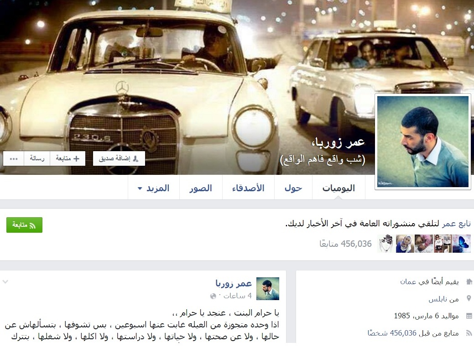Image resolution: width=474 pixels, height=352 pixels.
Task: Click the green متابعة follow button
Action: [x=24, y=225]
